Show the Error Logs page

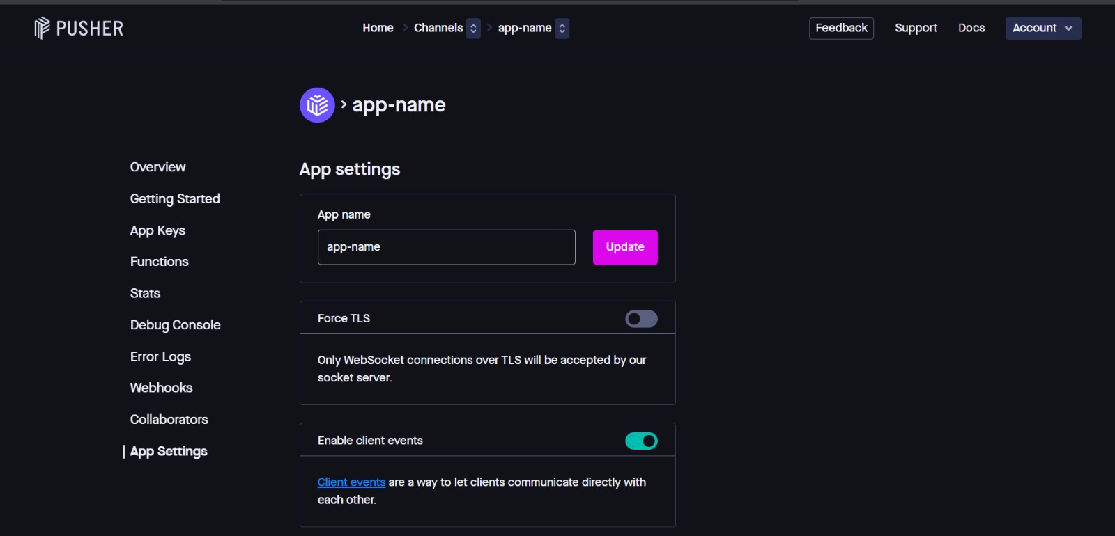160,356
